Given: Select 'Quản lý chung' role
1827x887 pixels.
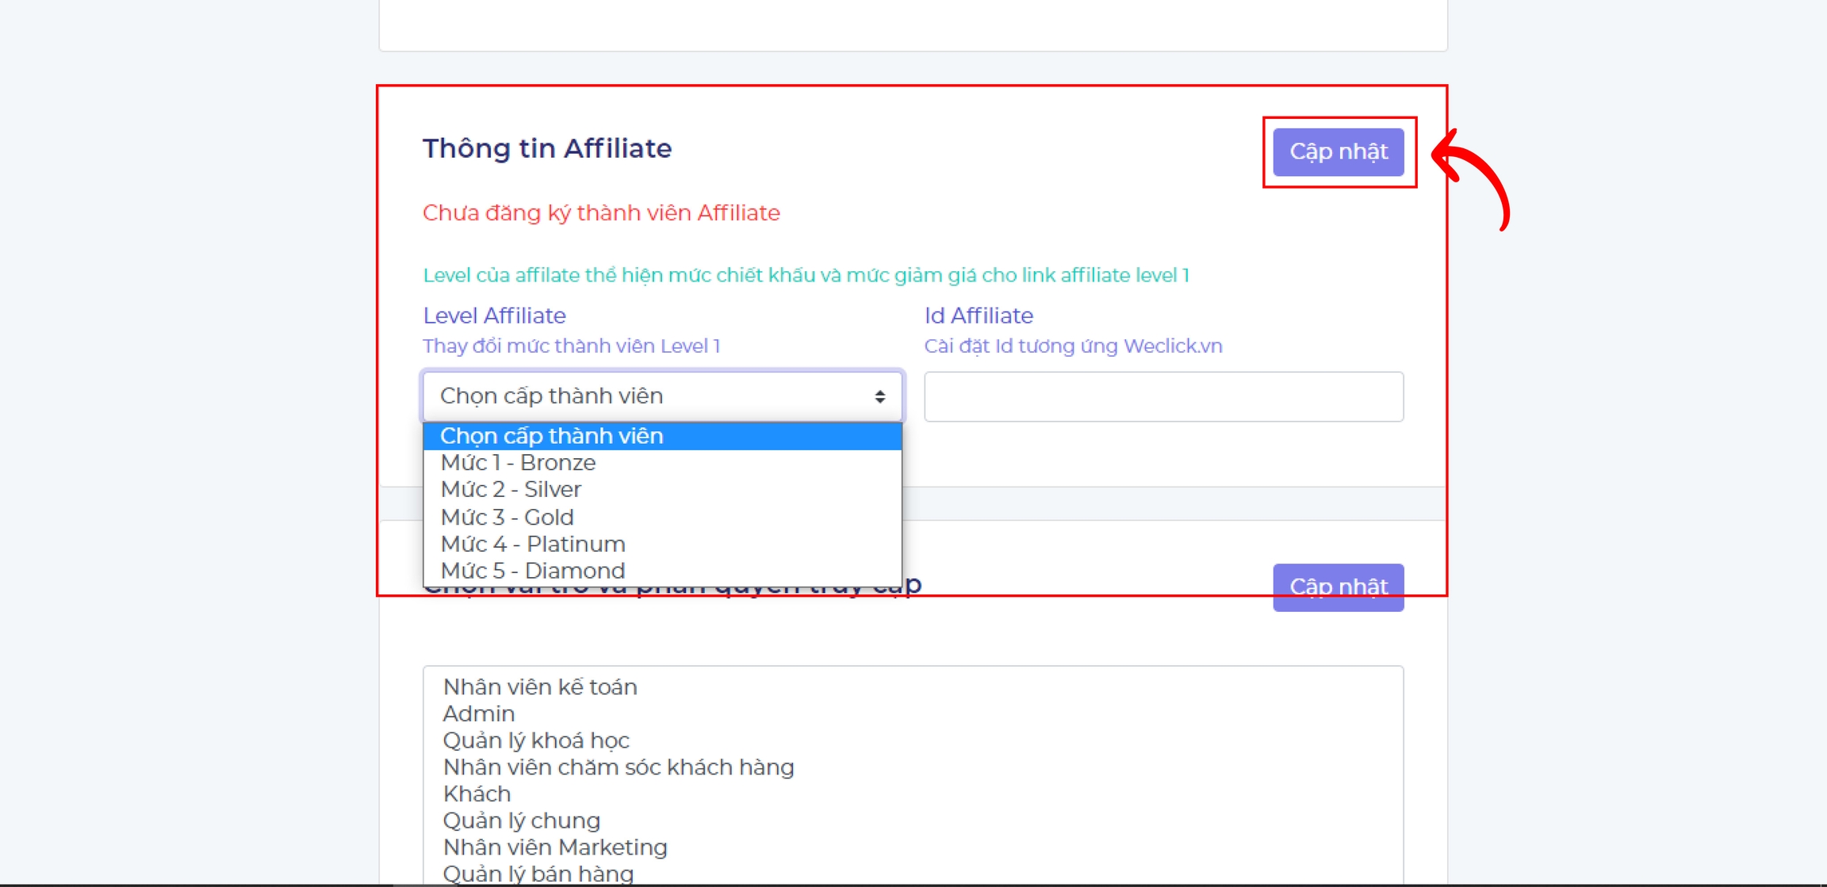Looking at the screenshot, I should [521, 820].
